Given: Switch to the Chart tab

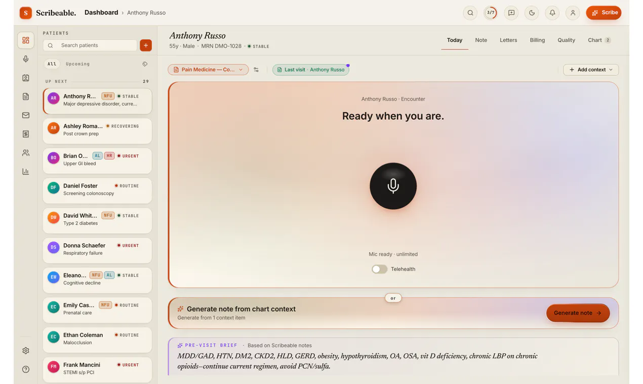Looking at the screenshot, I should [x=599, y=40].
